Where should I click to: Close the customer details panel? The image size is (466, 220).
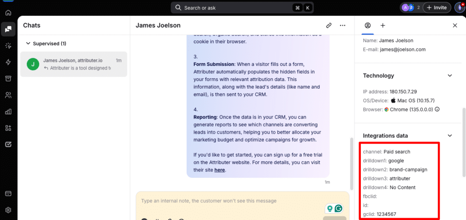coord(455,25)
